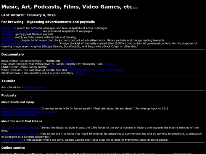Click the text 'watch youtube videos without ads and tracking'
Screen dimensions: 206x154
46,37
